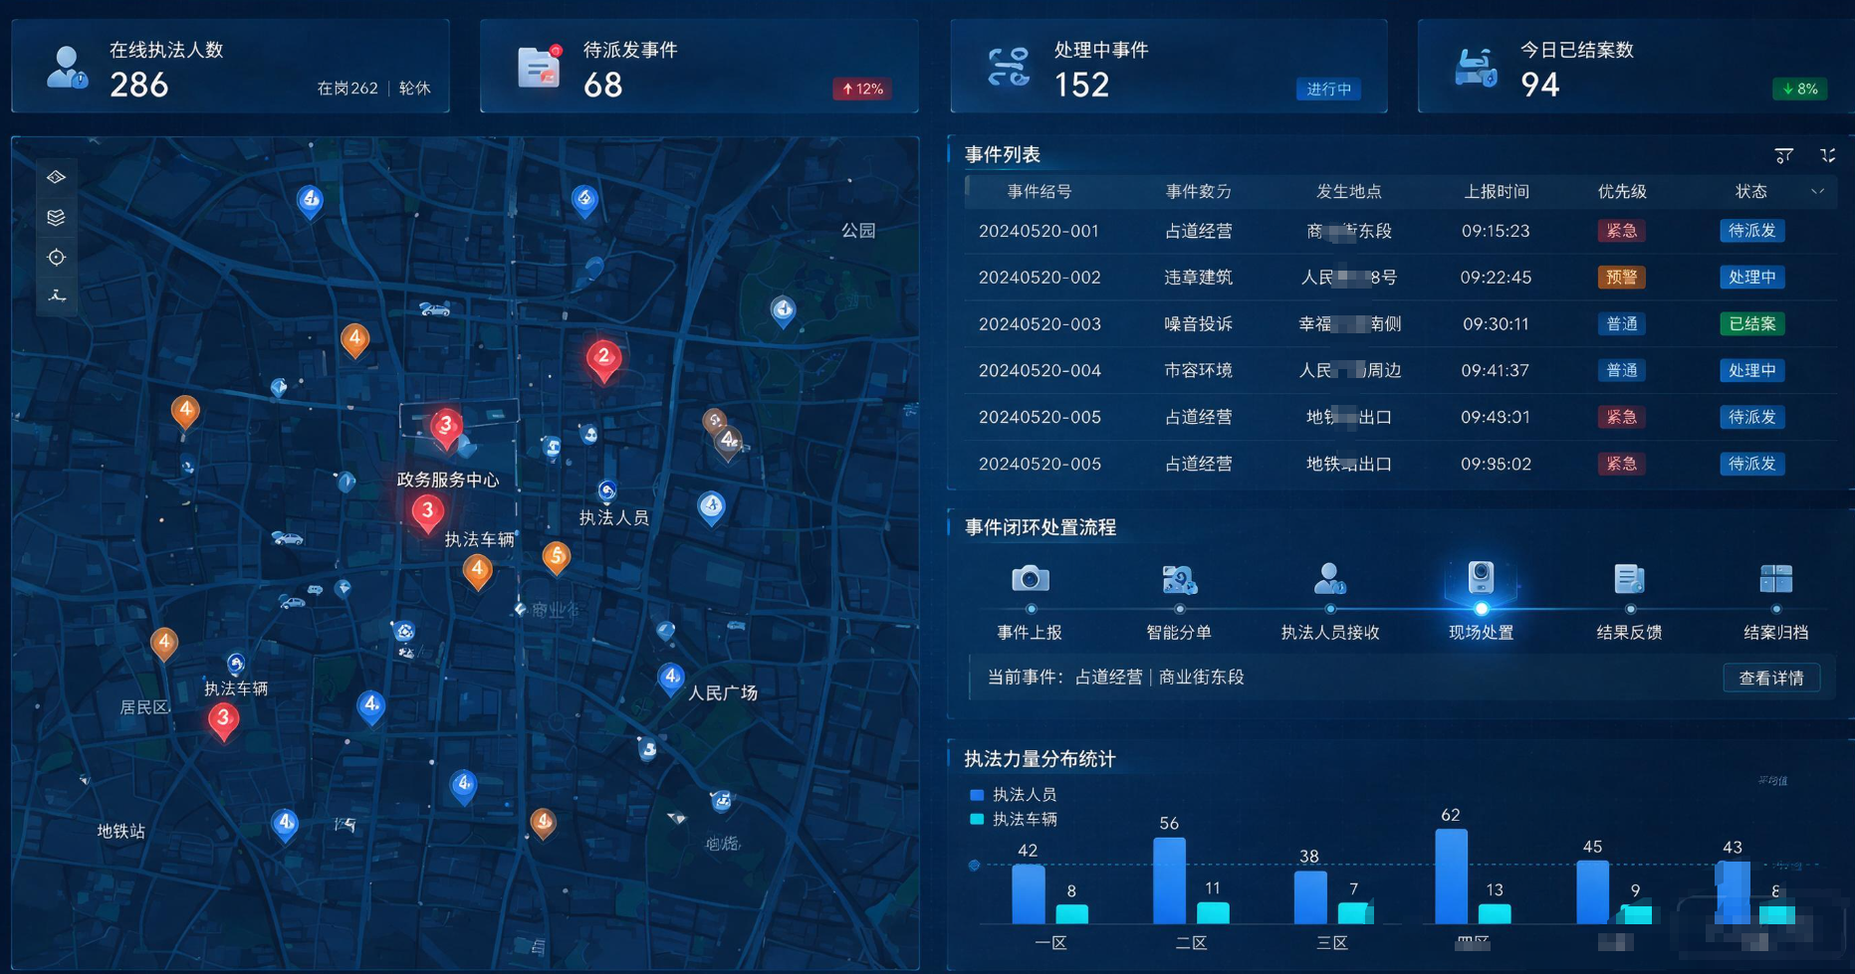
Task: Click the blue marker near the 公园 area
Action: (x=784, y=311)
